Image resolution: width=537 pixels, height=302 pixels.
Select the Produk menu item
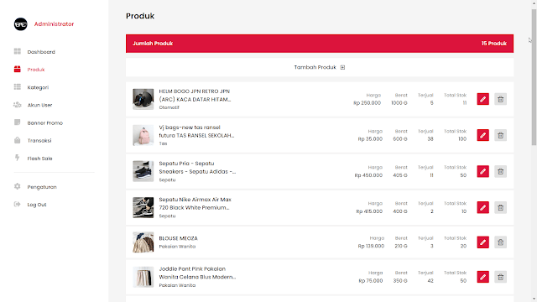[x=36, y=70]
